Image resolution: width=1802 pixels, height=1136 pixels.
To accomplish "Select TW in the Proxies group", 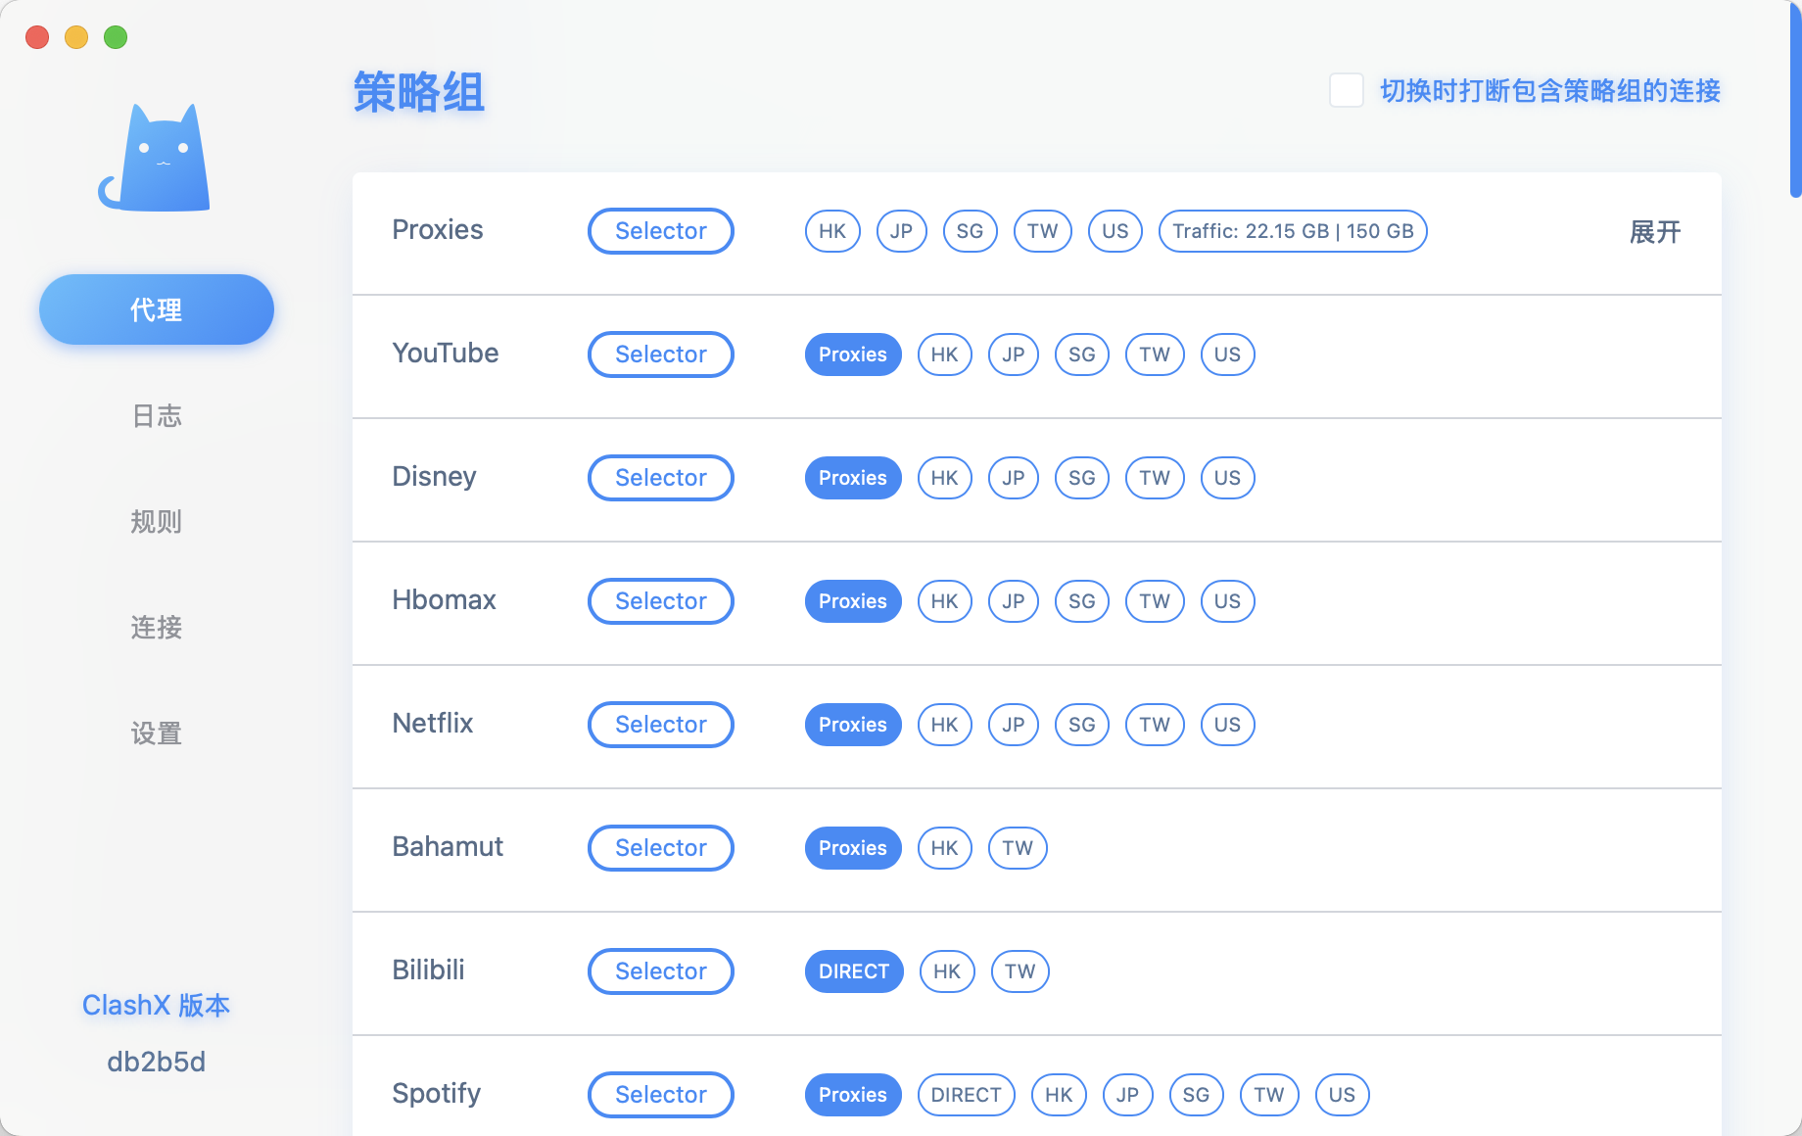I will 1042,231.
